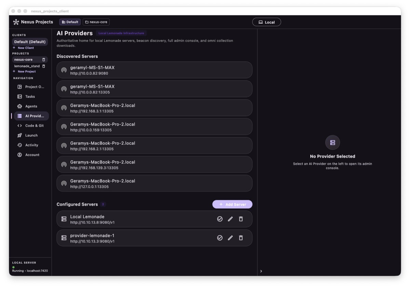Edit provider-lemonade-1 with pencil icon
Screen dimensions: 410x287
click(230, 238)
